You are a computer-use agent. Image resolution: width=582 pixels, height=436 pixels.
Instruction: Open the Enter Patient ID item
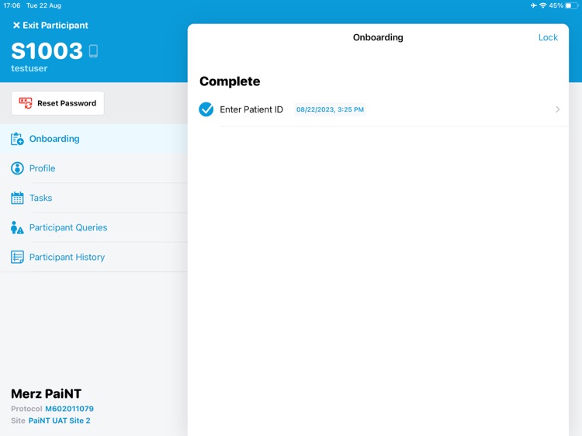[379, 109]
